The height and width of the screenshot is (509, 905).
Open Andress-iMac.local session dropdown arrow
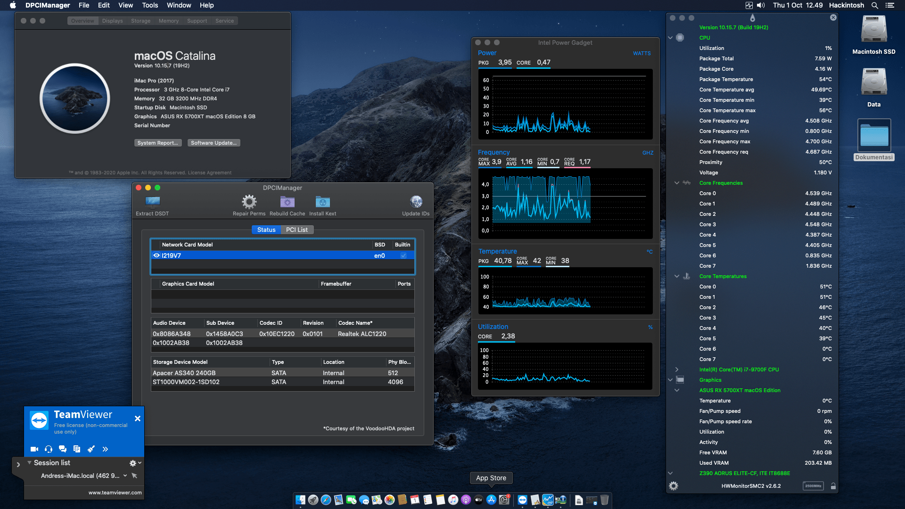125,476
